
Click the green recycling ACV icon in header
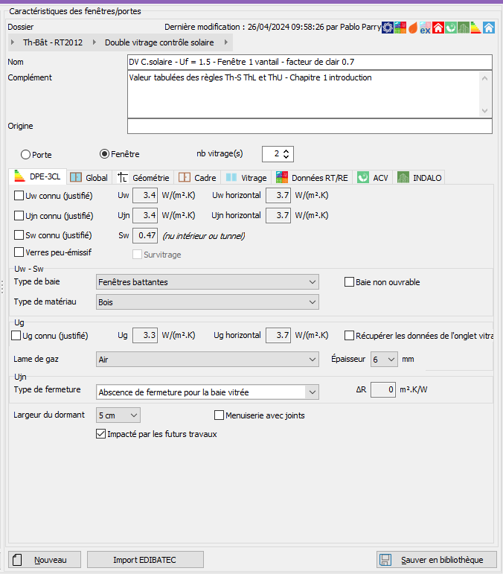tap(451, 28)
